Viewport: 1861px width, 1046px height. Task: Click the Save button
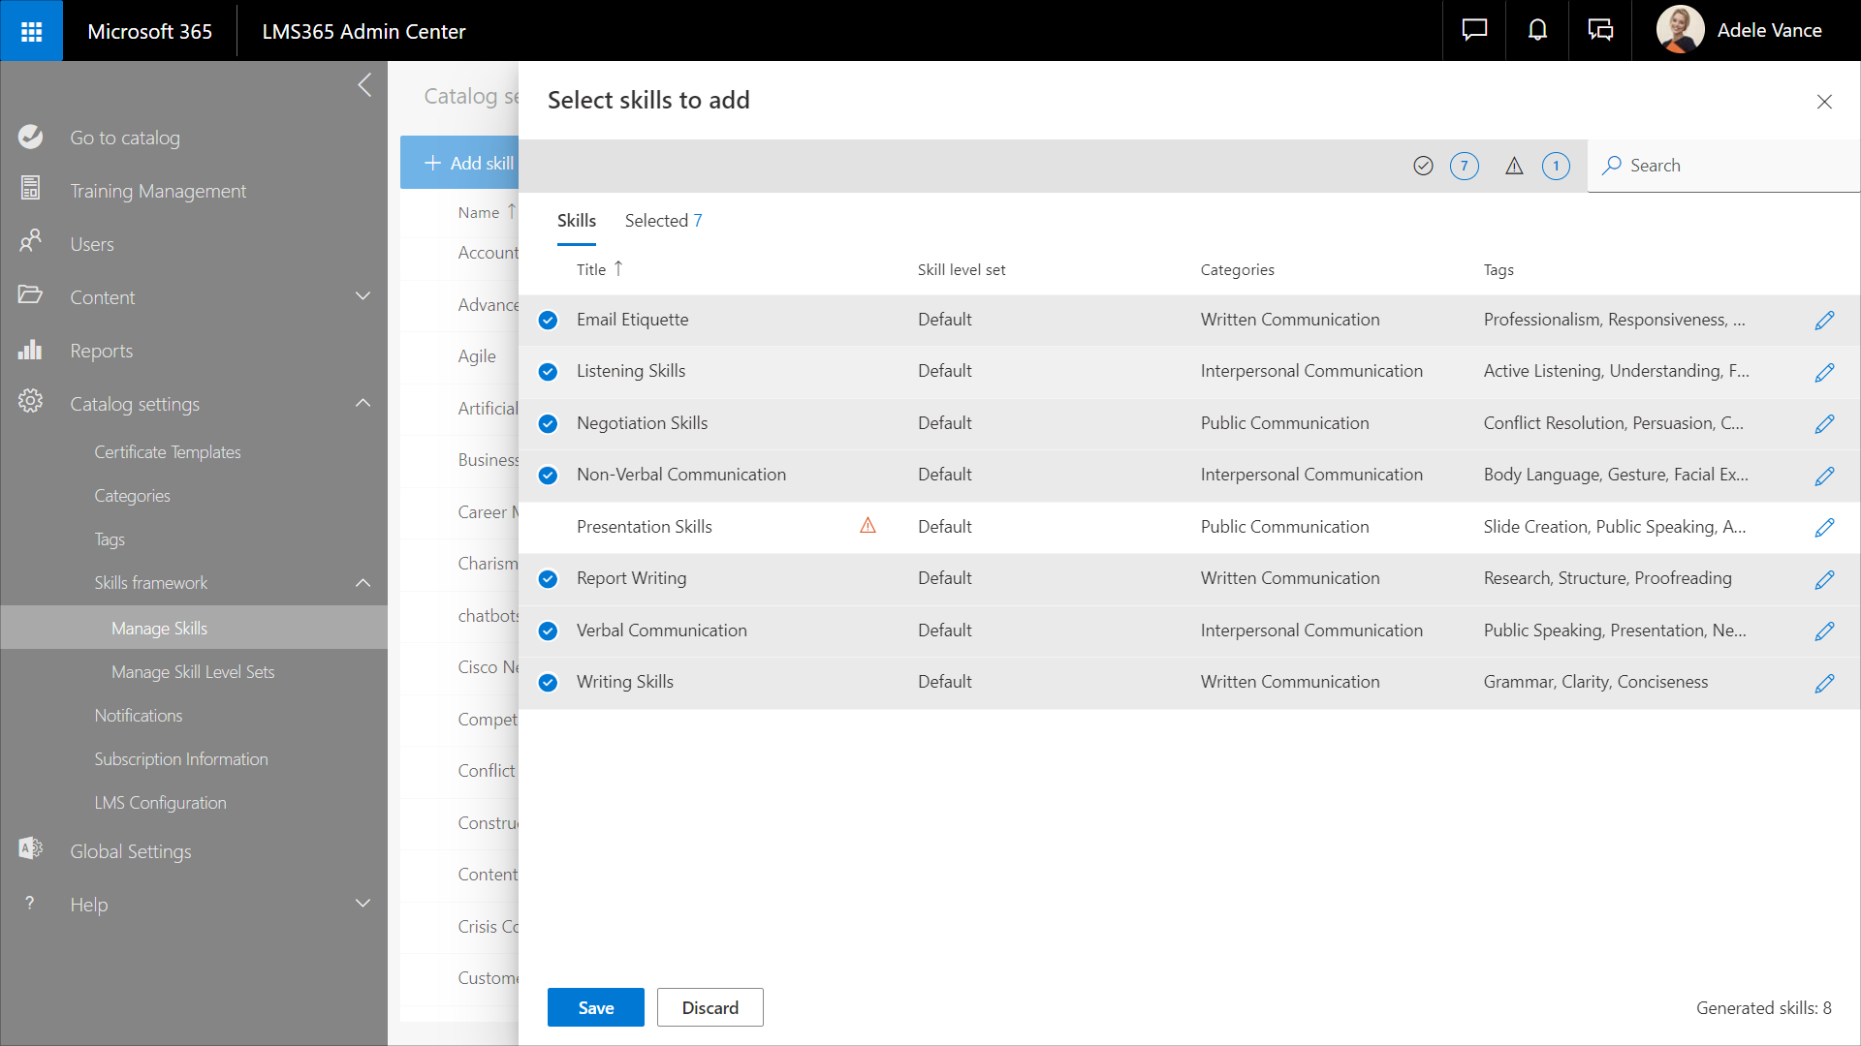595,1007
